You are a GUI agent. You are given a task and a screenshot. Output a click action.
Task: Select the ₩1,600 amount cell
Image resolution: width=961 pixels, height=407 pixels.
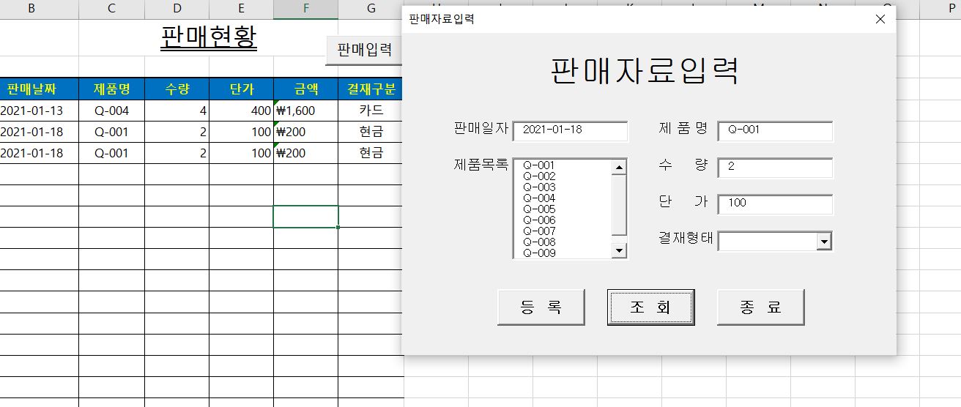tap(305, 111)
